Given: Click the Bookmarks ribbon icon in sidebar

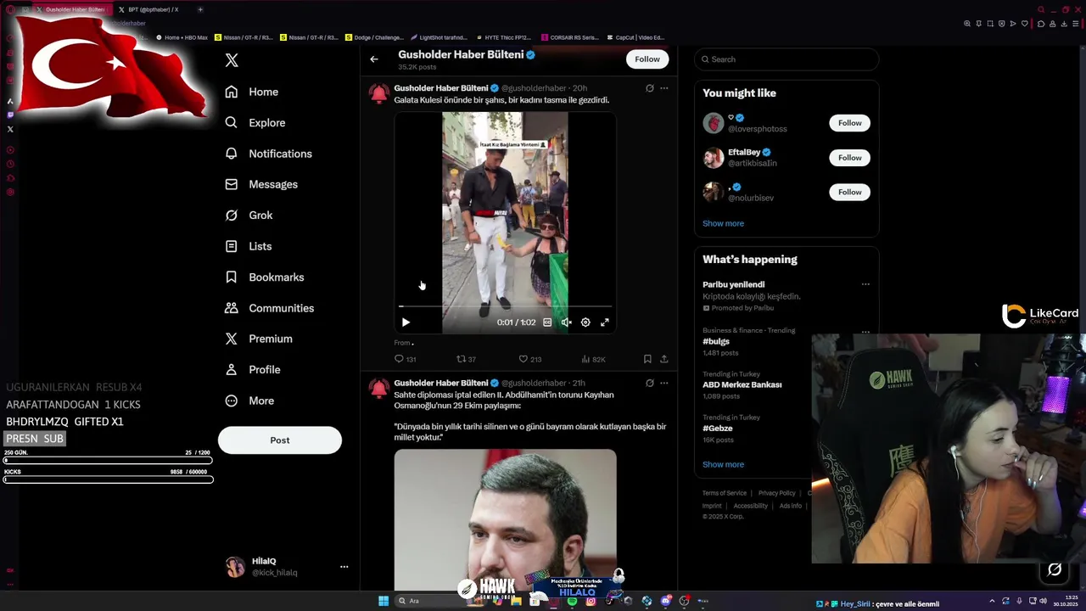Looking at the screenshot, I should point(231,277).
